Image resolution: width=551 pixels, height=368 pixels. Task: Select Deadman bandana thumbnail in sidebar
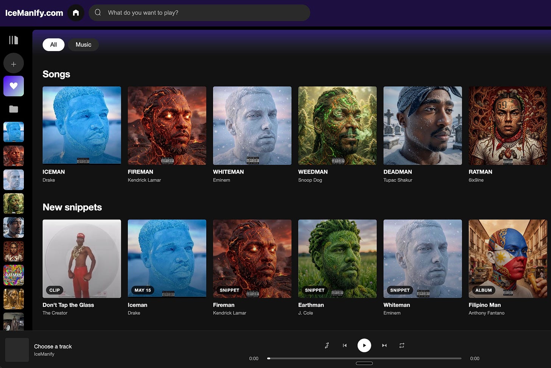[14, 227]
